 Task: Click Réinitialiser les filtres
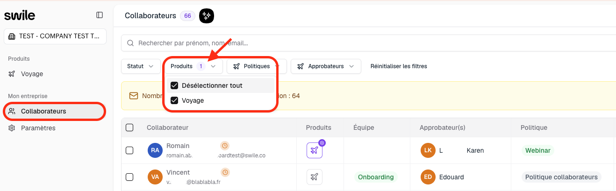(x=399, y=66)
